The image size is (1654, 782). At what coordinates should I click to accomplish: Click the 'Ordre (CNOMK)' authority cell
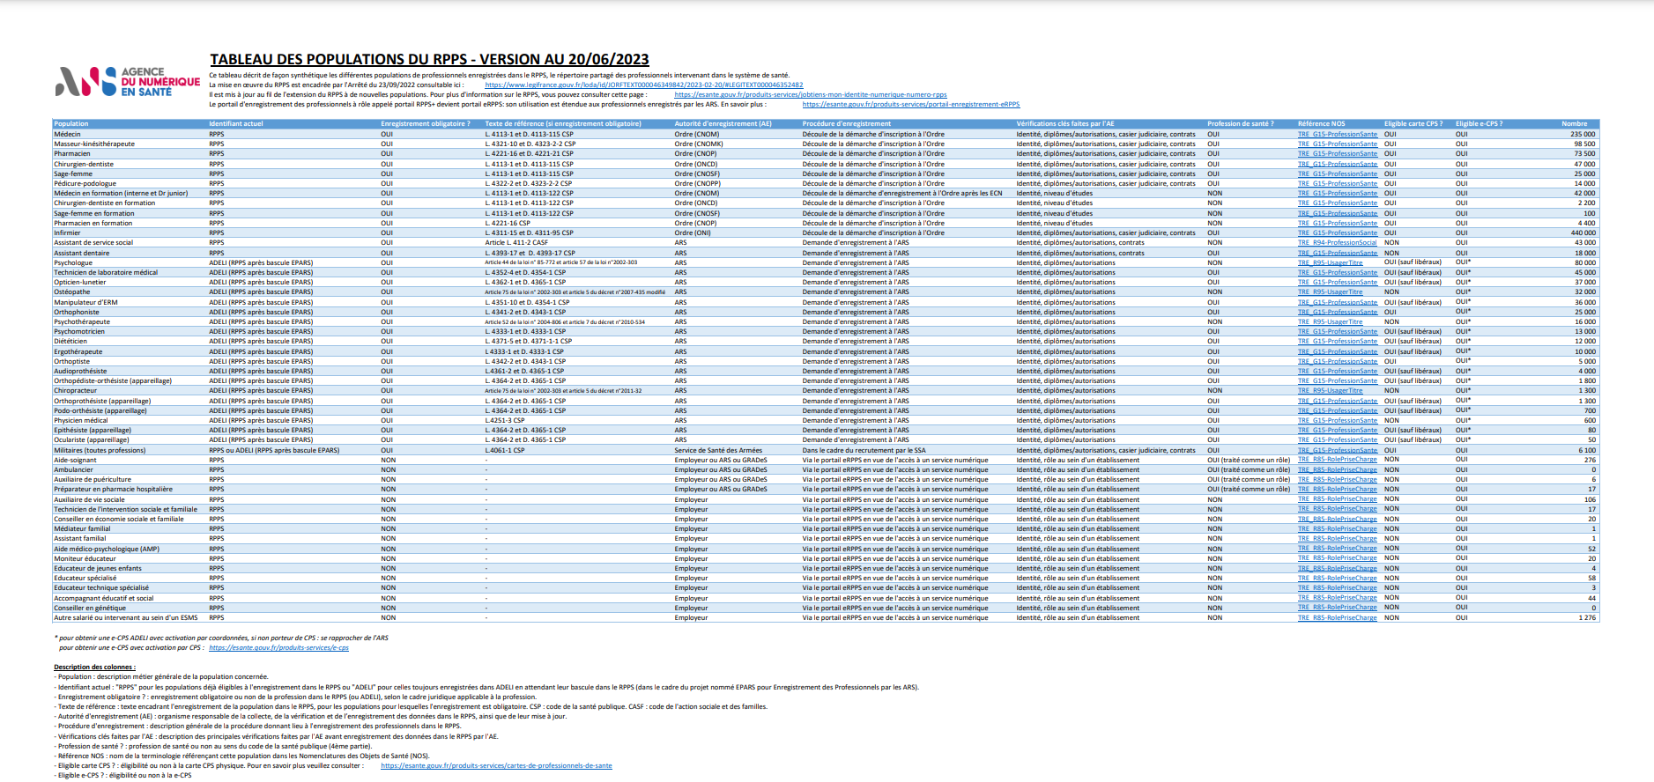[x=699, y=144]
